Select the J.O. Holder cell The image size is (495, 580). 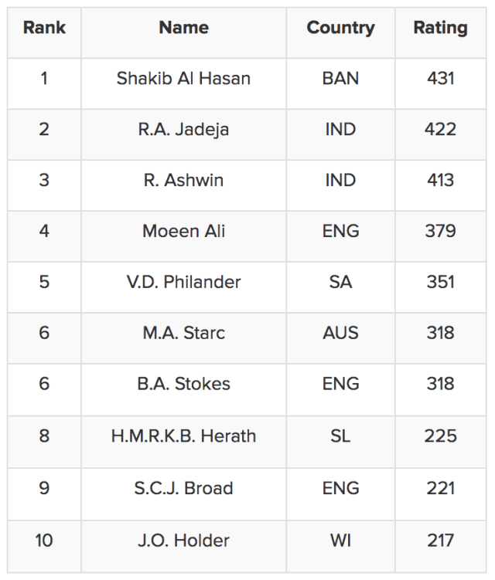tap(183, 541)
